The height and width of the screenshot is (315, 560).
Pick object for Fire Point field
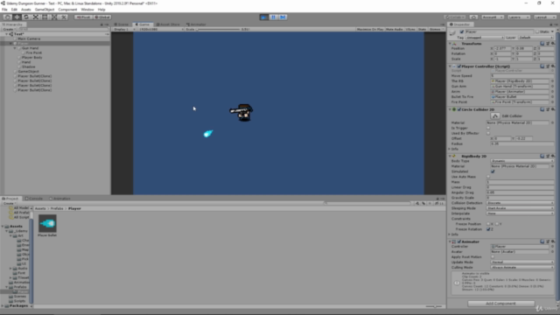552,101
